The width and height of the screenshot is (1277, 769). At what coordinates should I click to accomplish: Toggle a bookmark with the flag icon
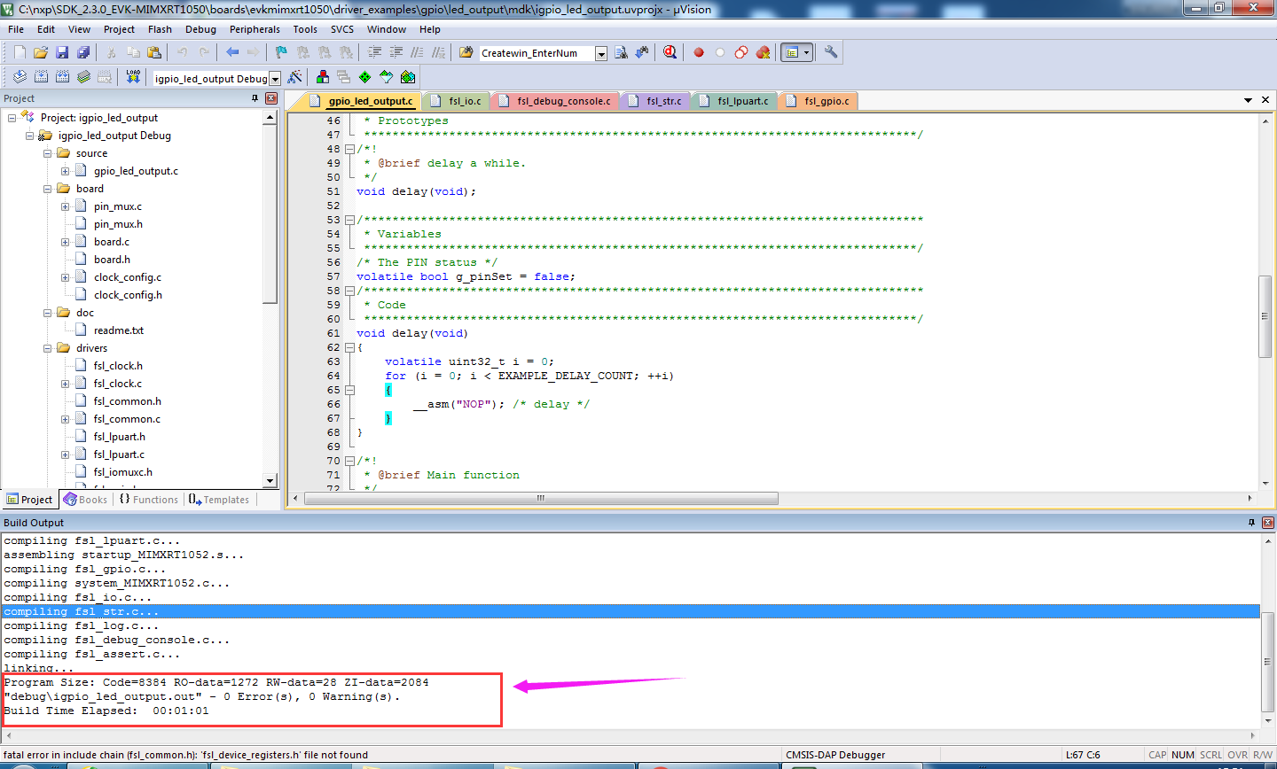[281, 53]
